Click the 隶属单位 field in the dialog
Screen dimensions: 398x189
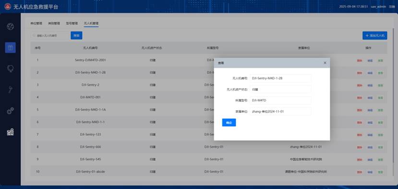click(x=280, y=111)
